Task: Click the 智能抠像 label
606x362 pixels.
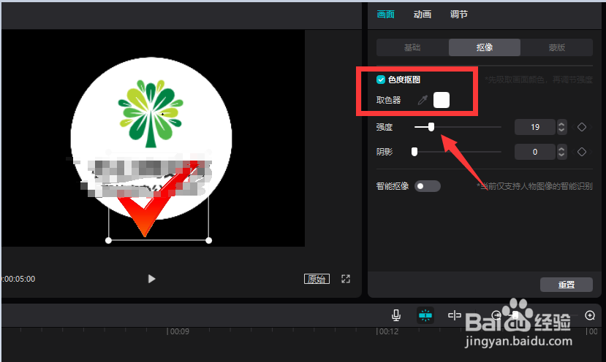Action: pos(393,186)
